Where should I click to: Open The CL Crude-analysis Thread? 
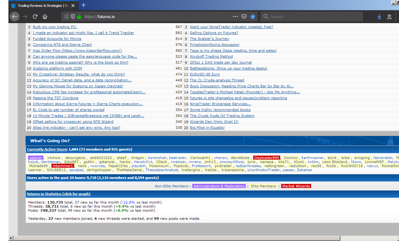pyautogui.click(x=217, y=80)
